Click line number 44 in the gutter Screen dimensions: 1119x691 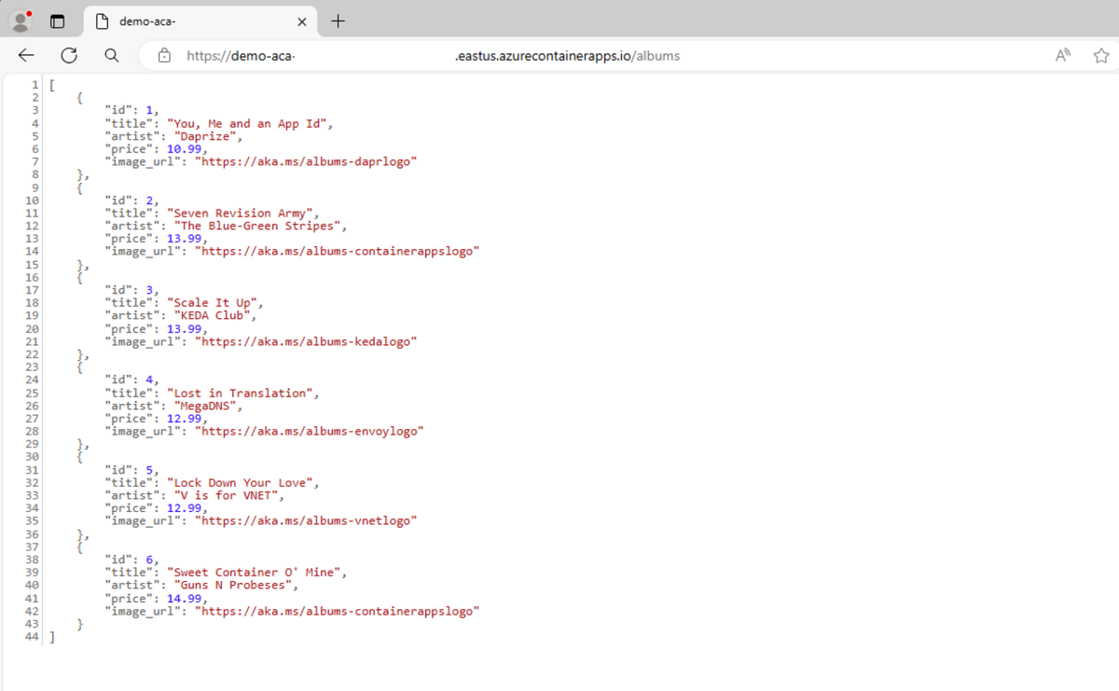31,636
